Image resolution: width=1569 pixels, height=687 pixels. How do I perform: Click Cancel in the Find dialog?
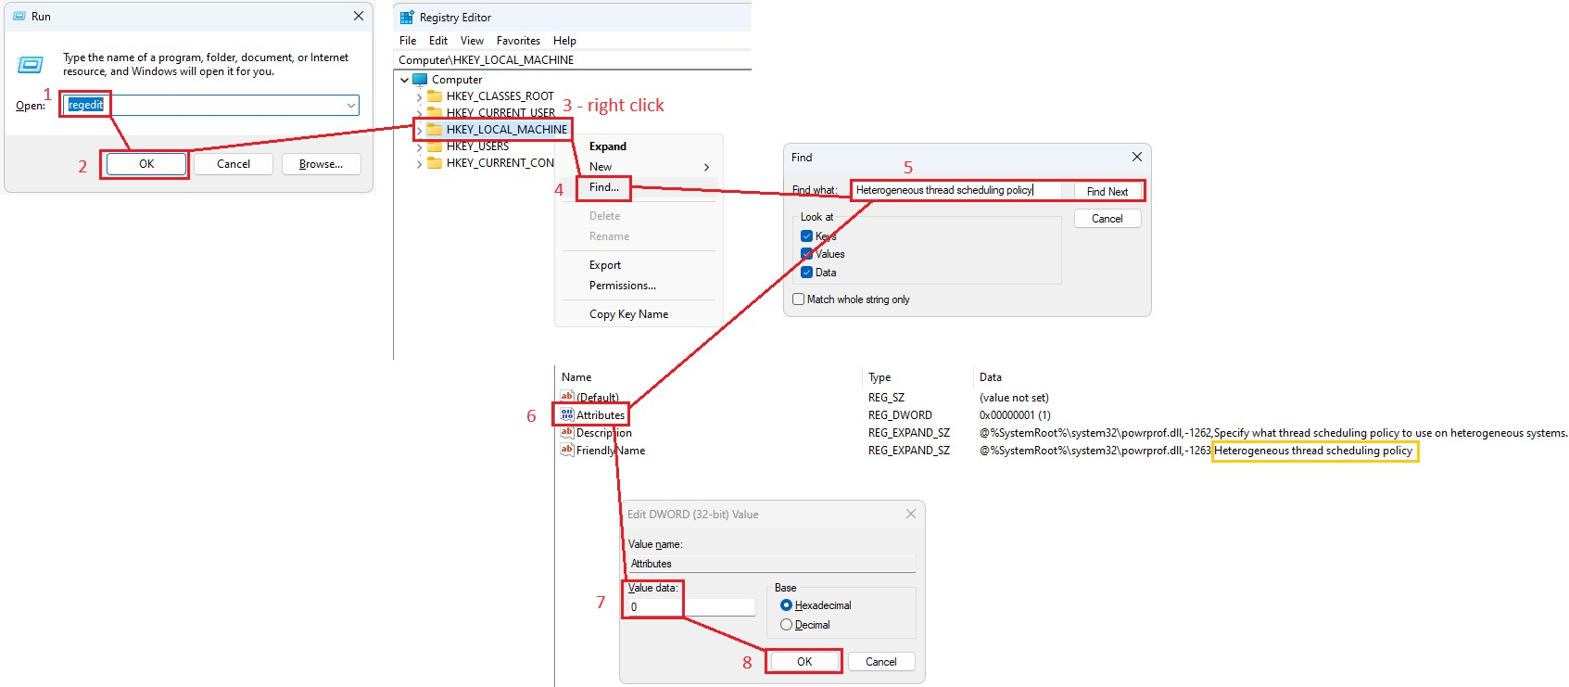click(x=1107, y=219)
